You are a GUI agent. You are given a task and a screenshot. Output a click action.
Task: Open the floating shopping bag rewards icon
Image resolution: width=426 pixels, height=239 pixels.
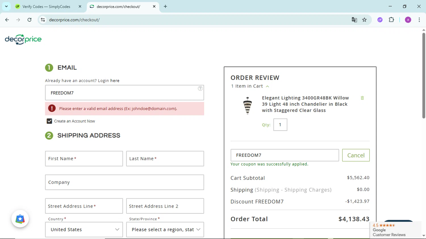20,219
